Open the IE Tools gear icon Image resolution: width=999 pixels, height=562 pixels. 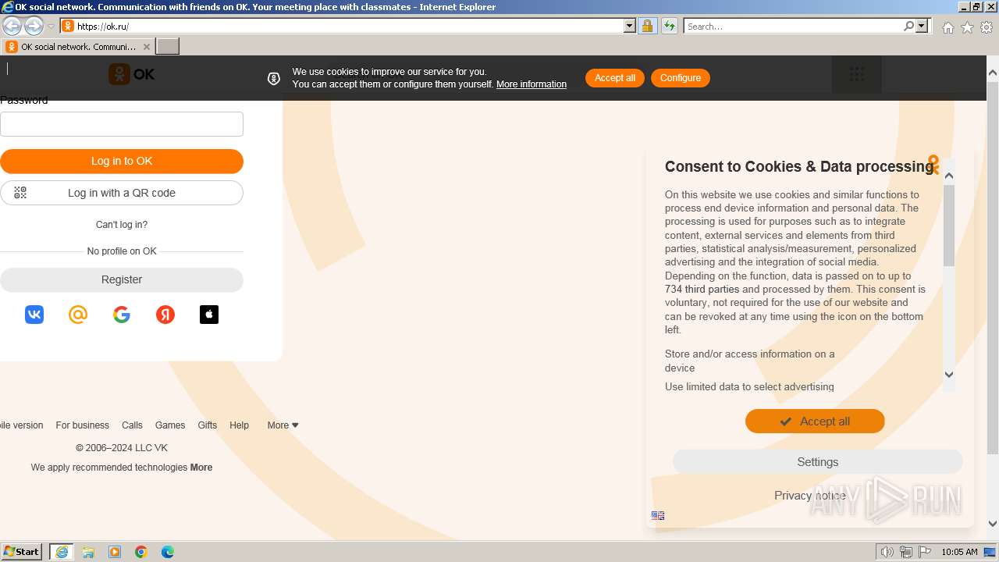[x=987, y=27]
